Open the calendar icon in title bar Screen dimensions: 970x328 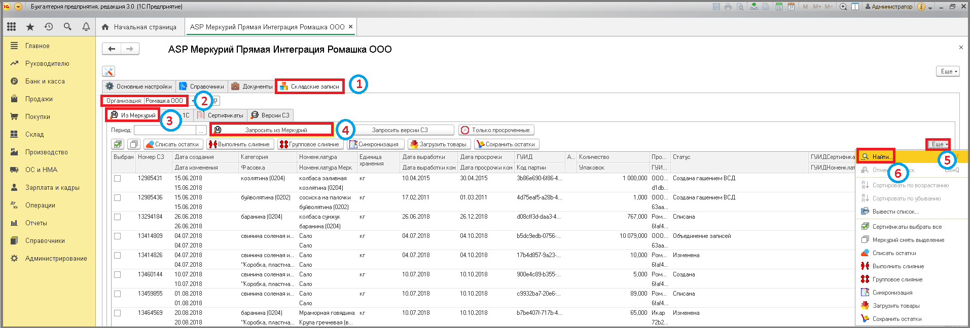click(x=791, y=7)
